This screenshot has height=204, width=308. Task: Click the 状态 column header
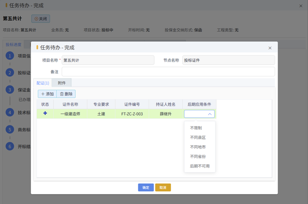pos(45,104)
